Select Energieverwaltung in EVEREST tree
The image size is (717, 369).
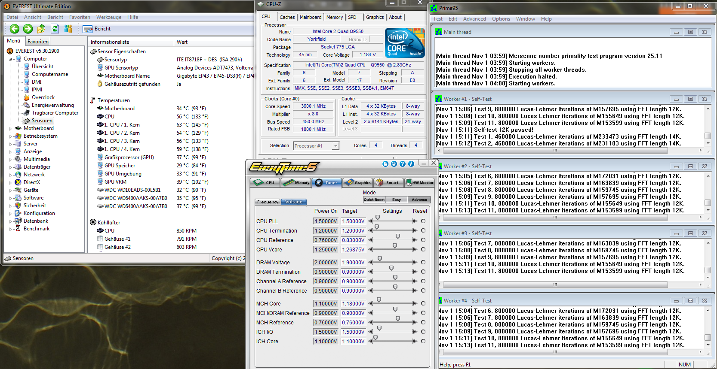(52, 105)
